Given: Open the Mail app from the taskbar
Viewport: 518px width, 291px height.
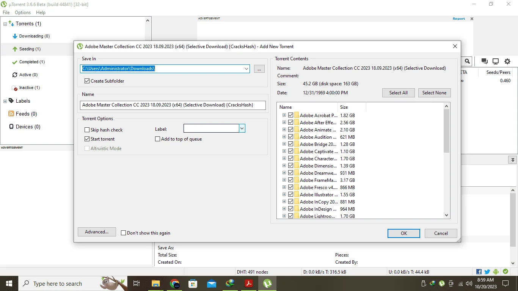Looking at the screenshot, I should tap(212, 283).
